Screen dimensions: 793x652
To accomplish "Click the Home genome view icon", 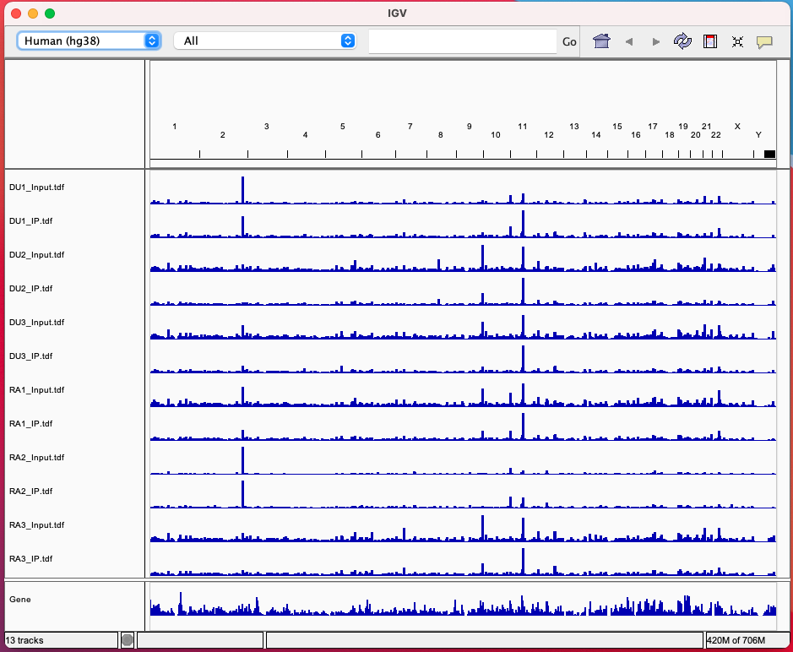I will click(601, 41).
